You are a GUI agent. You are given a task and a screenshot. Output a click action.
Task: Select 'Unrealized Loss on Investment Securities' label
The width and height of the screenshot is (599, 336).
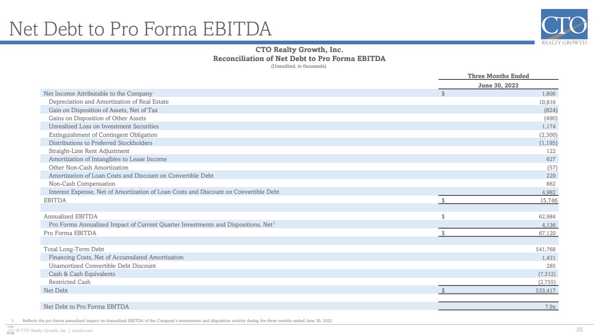[104, 127]
